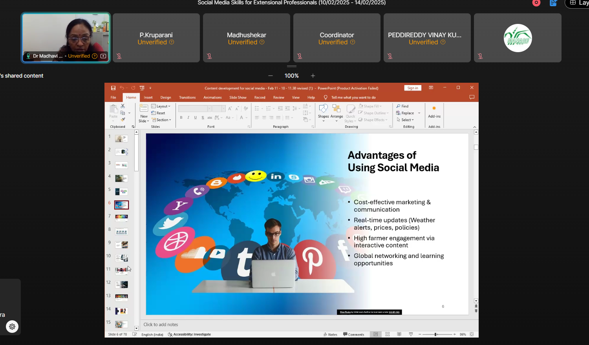The height and width of the screenshot is (345, 589).
Task: Switch to Reading View
Action: (399, 334)
